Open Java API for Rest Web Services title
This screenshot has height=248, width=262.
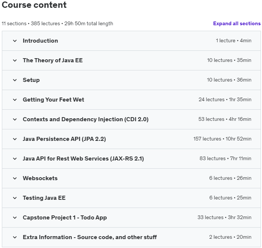(83, 158)
